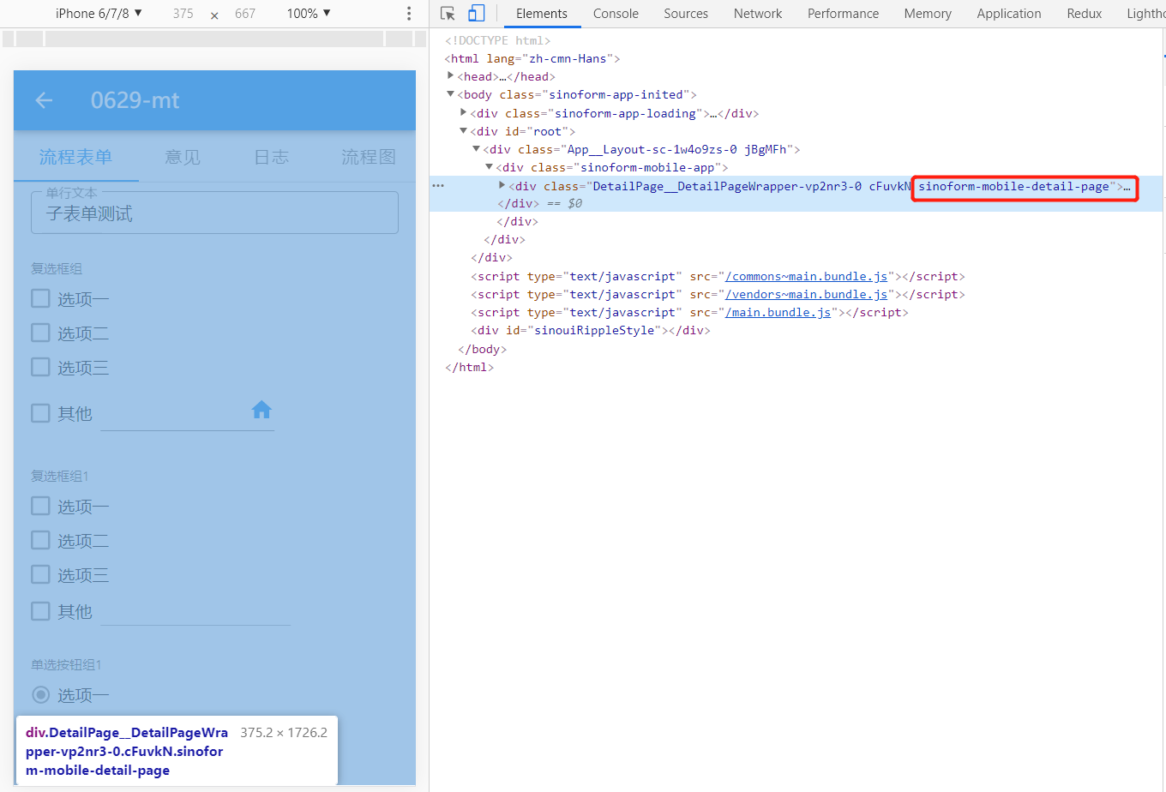Open the commons~main.bundle.js script link
This screenshot has height=792, width=1166.
(807, 276)
